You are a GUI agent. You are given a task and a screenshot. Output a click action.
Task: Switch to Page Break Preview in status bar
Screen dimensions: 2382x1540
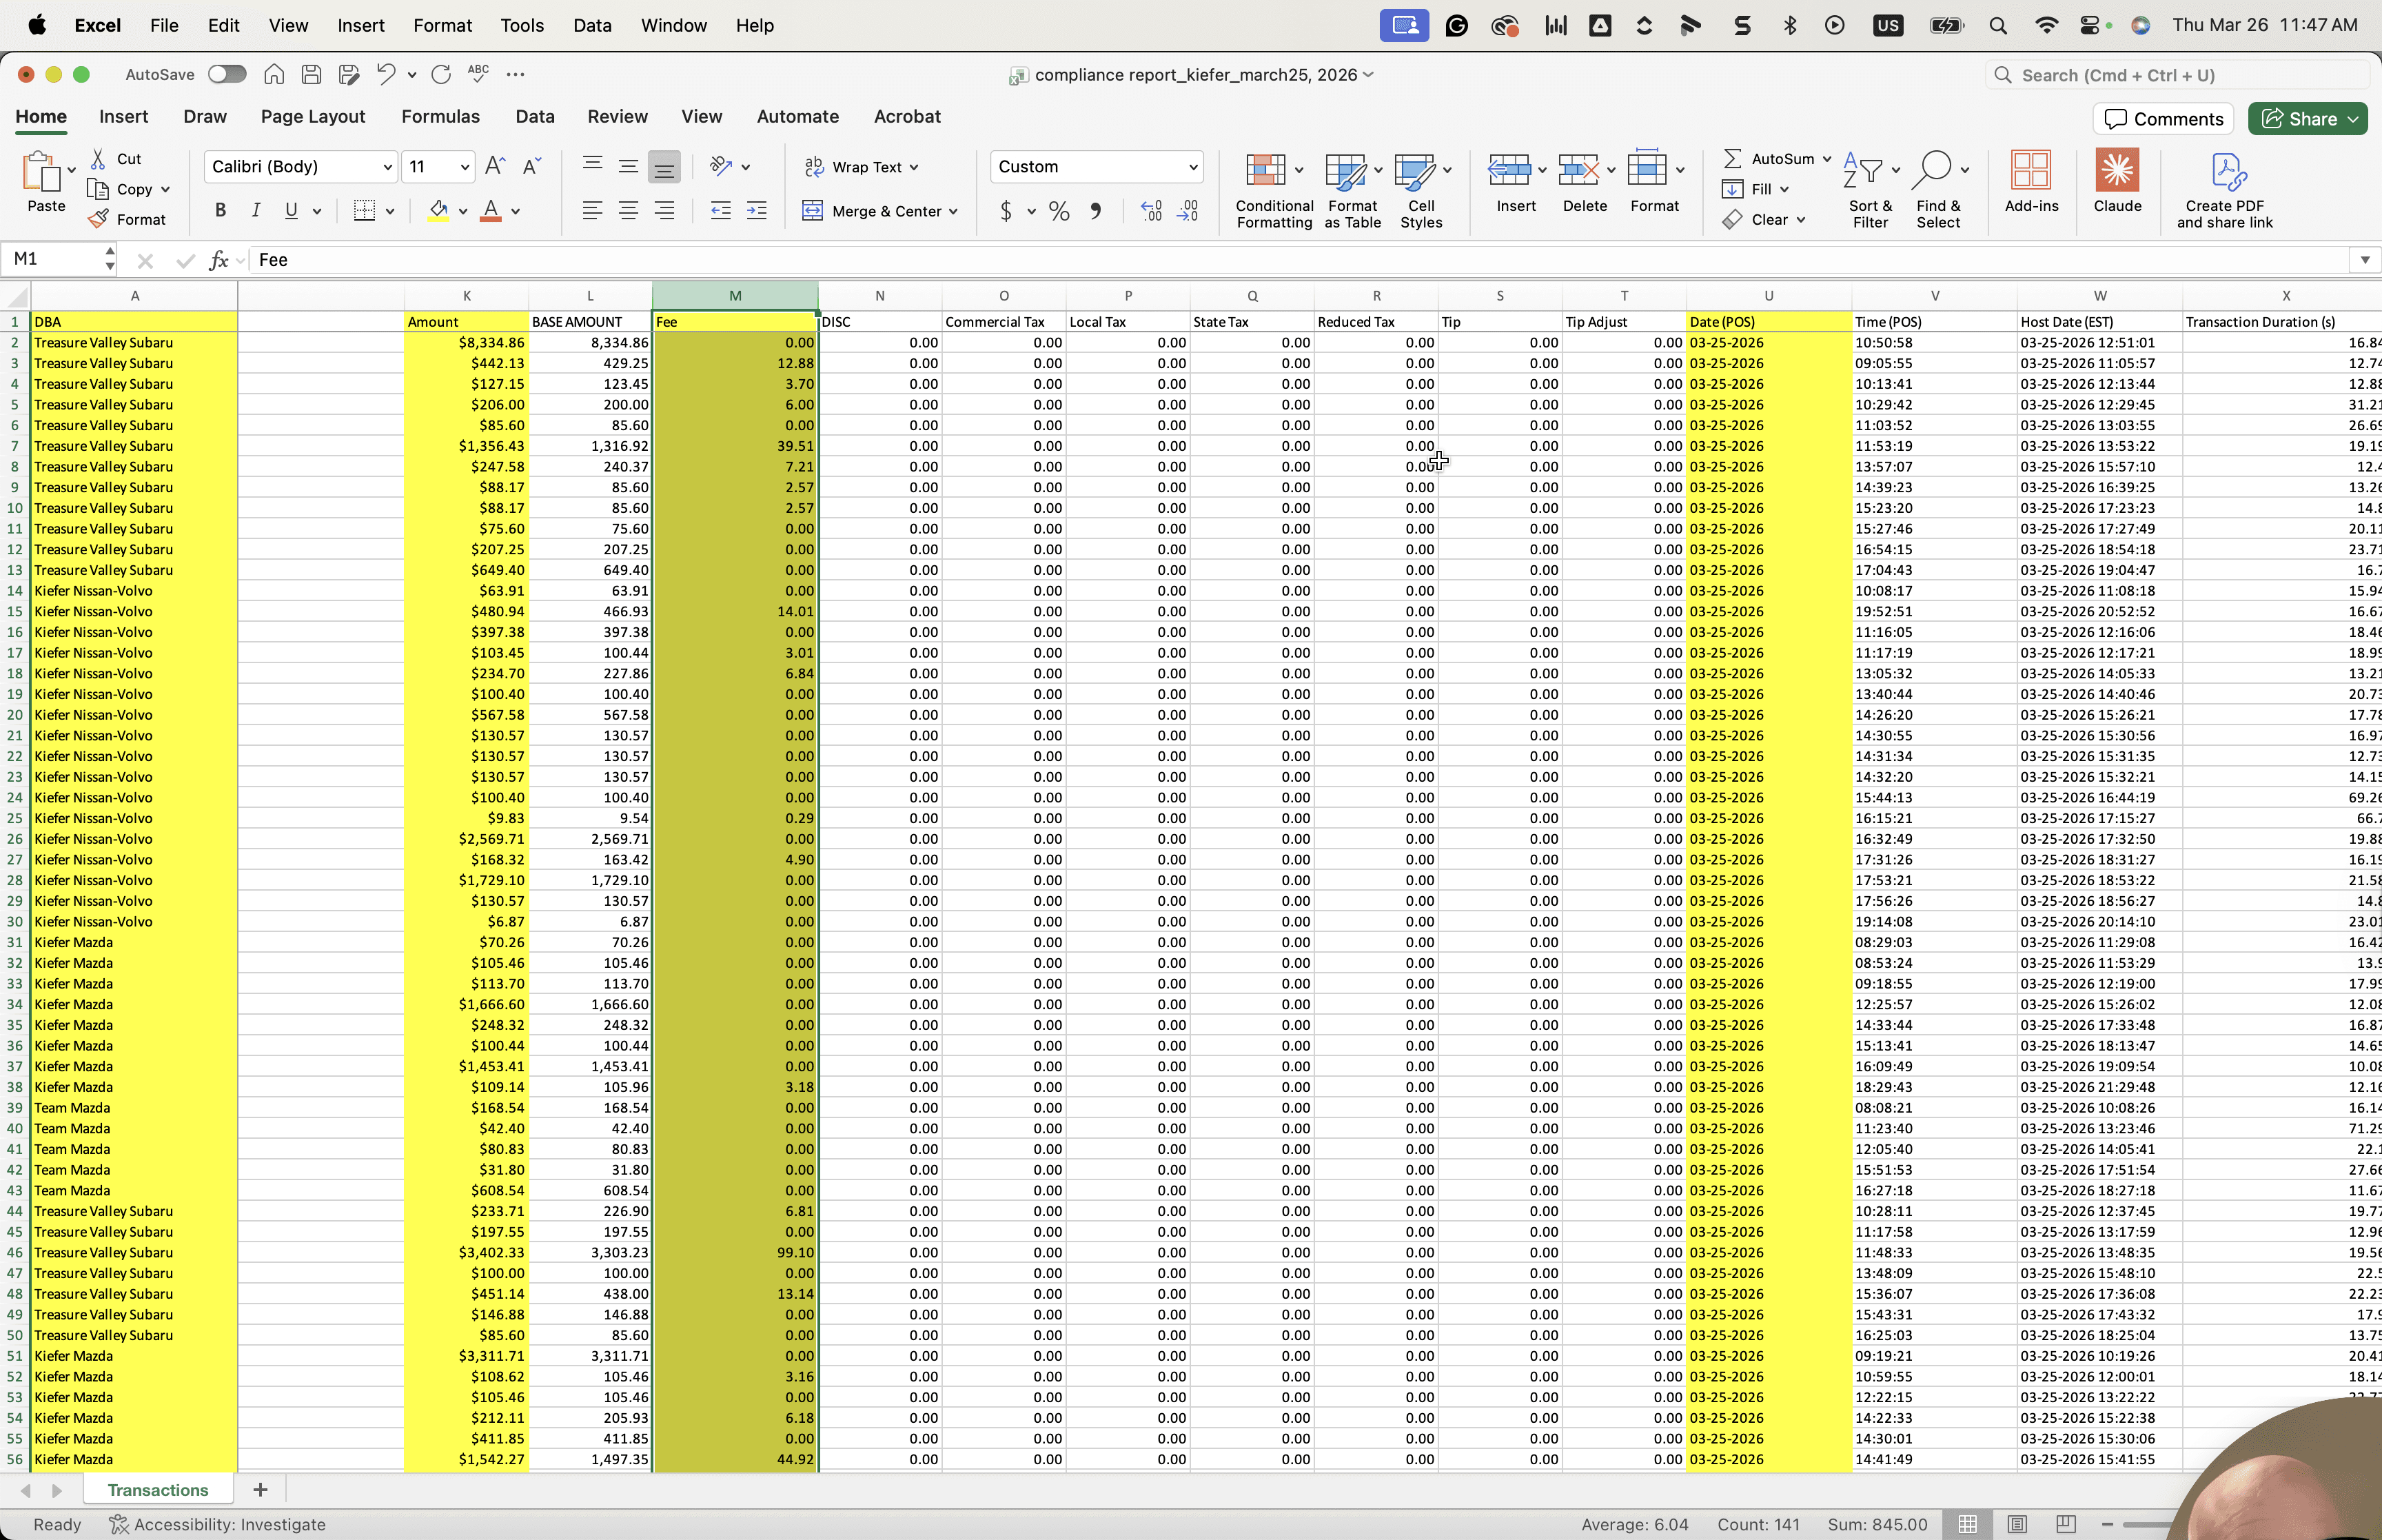pos(2066,1524)
